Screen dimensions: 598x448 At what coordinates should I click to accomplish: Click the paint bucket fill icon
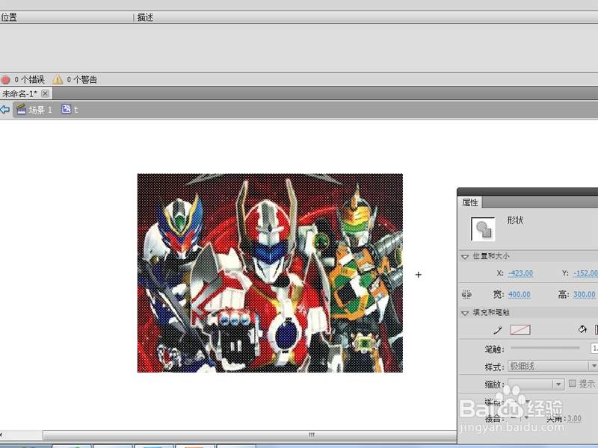pyautogui.click(x=582, y=329)
